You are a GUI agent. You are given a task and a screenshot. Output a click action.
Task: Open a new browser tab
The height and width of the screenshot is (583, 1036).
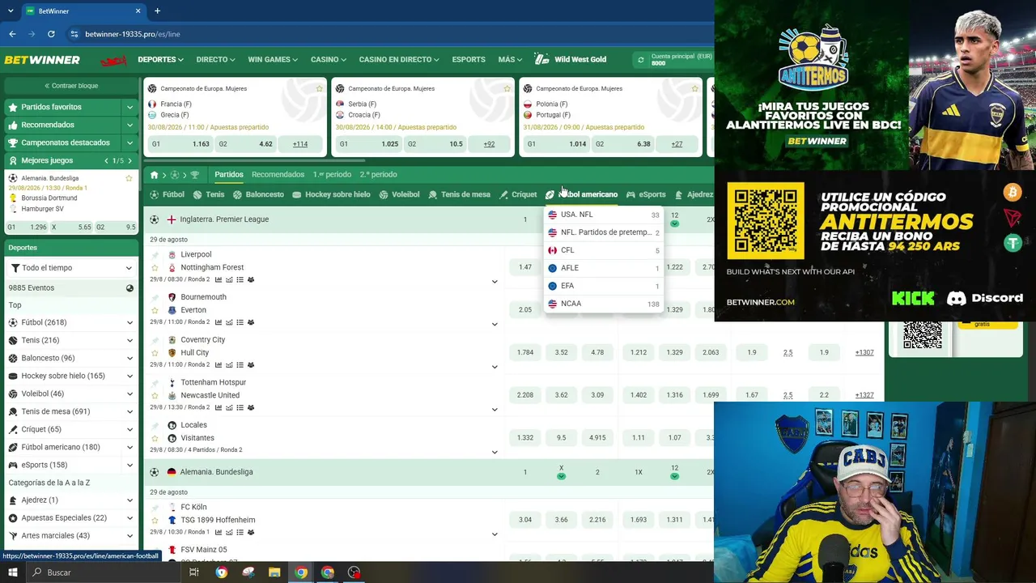tap(157, 11)
